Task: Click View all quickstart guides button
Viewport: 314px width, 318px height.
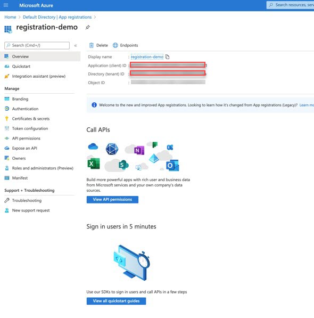Action: (116, 301)
